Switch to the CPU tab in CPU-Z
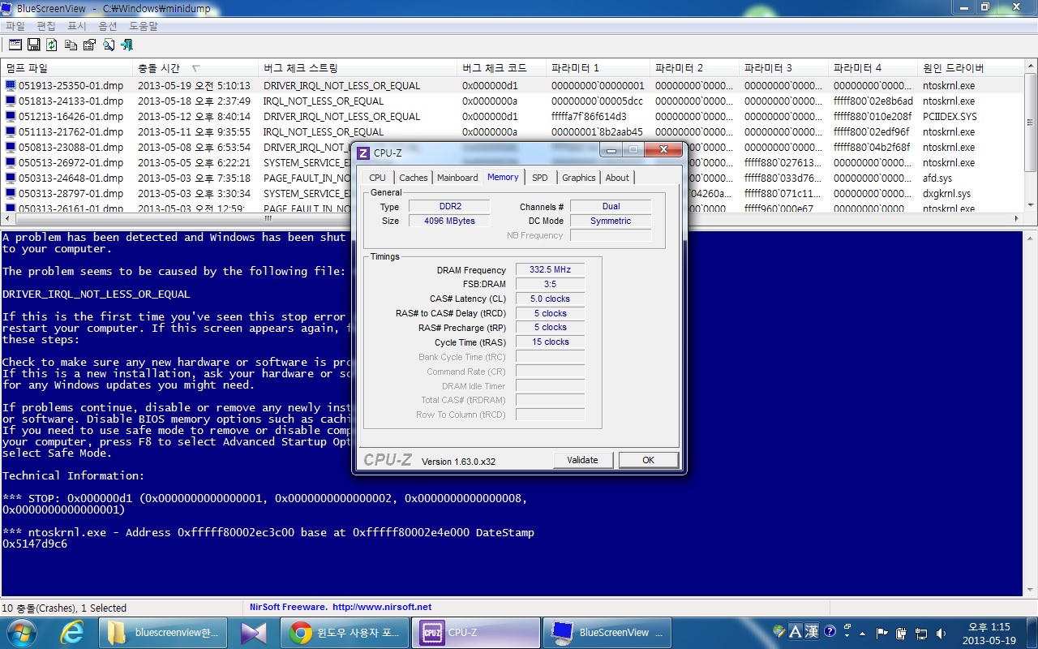 377,178
